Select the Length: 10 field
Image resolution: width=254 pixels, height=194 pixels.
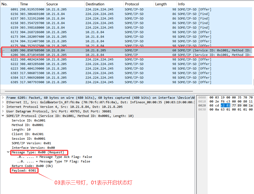(21, 130)
